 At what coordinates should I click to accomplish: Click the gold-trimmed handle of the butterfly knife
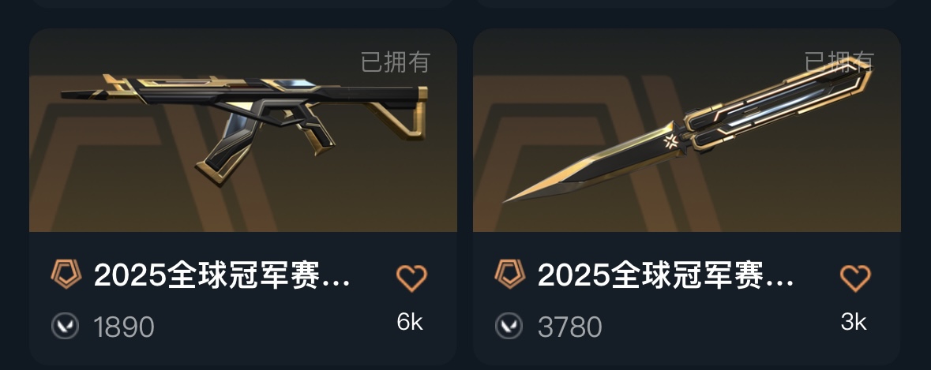tap(778, 105)
